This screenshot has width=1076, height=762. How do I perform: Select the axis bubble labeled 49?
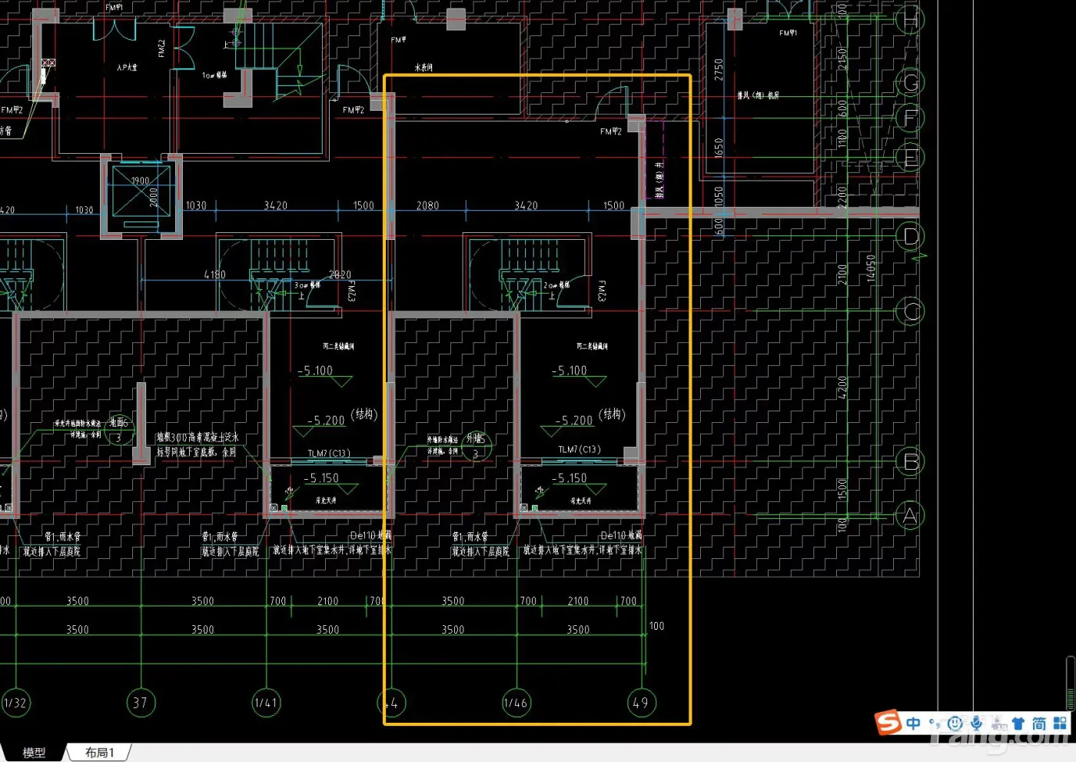641,703
